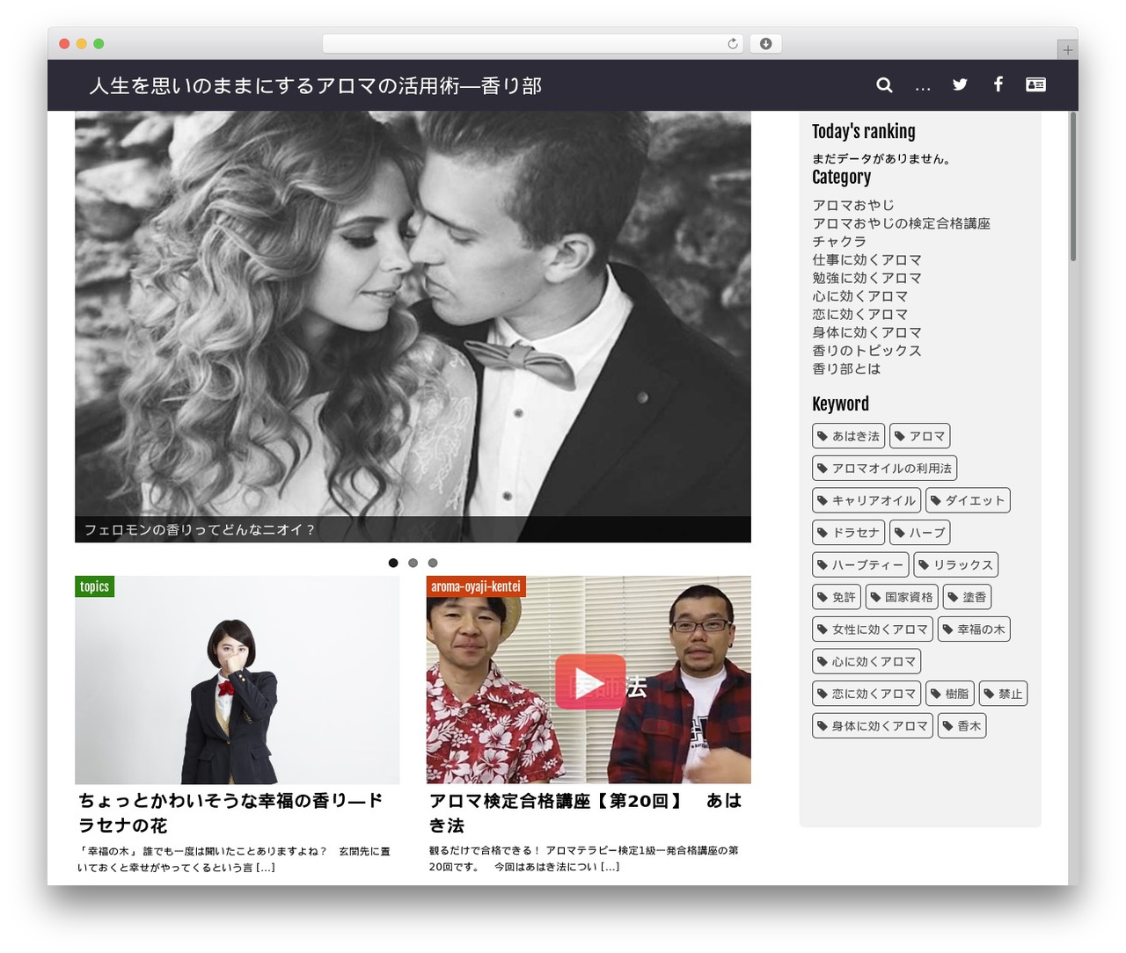Screen dimensions: 1126x953
Task: Select the 香木 keyword tag
Action: (961, 725)
